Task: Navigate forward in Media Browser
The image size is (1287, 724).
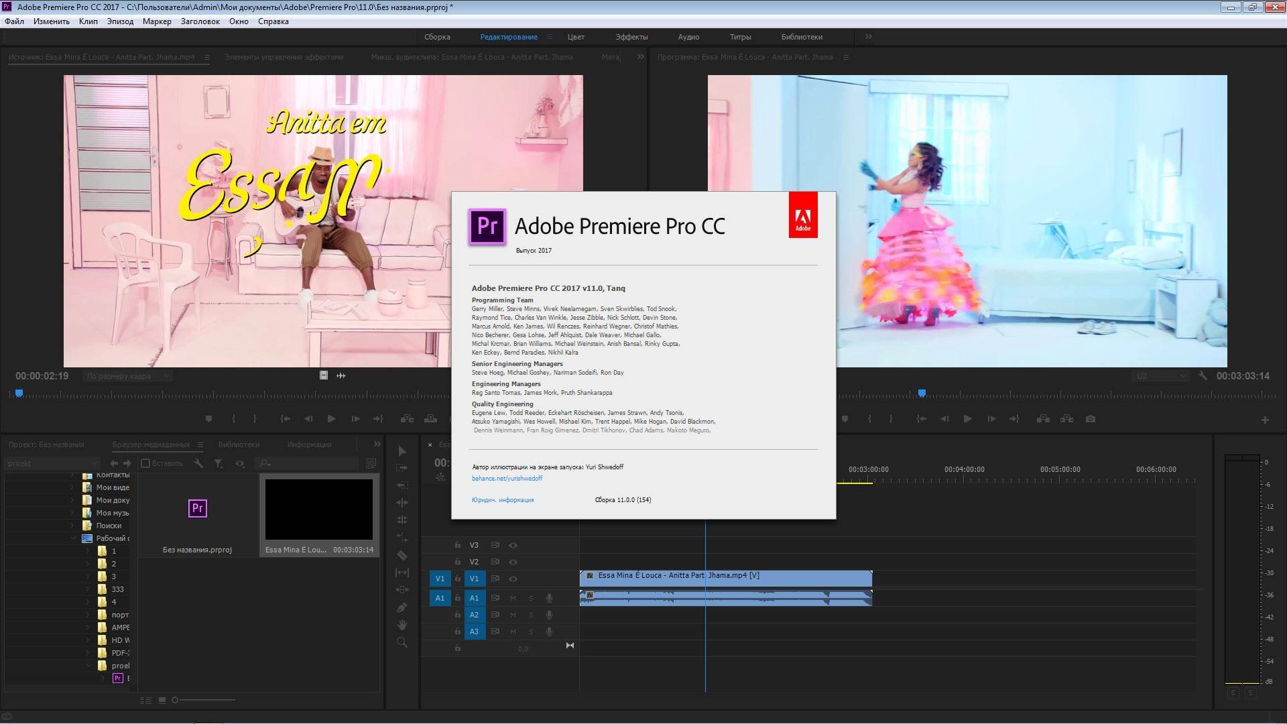Action: tap(127, 463)
